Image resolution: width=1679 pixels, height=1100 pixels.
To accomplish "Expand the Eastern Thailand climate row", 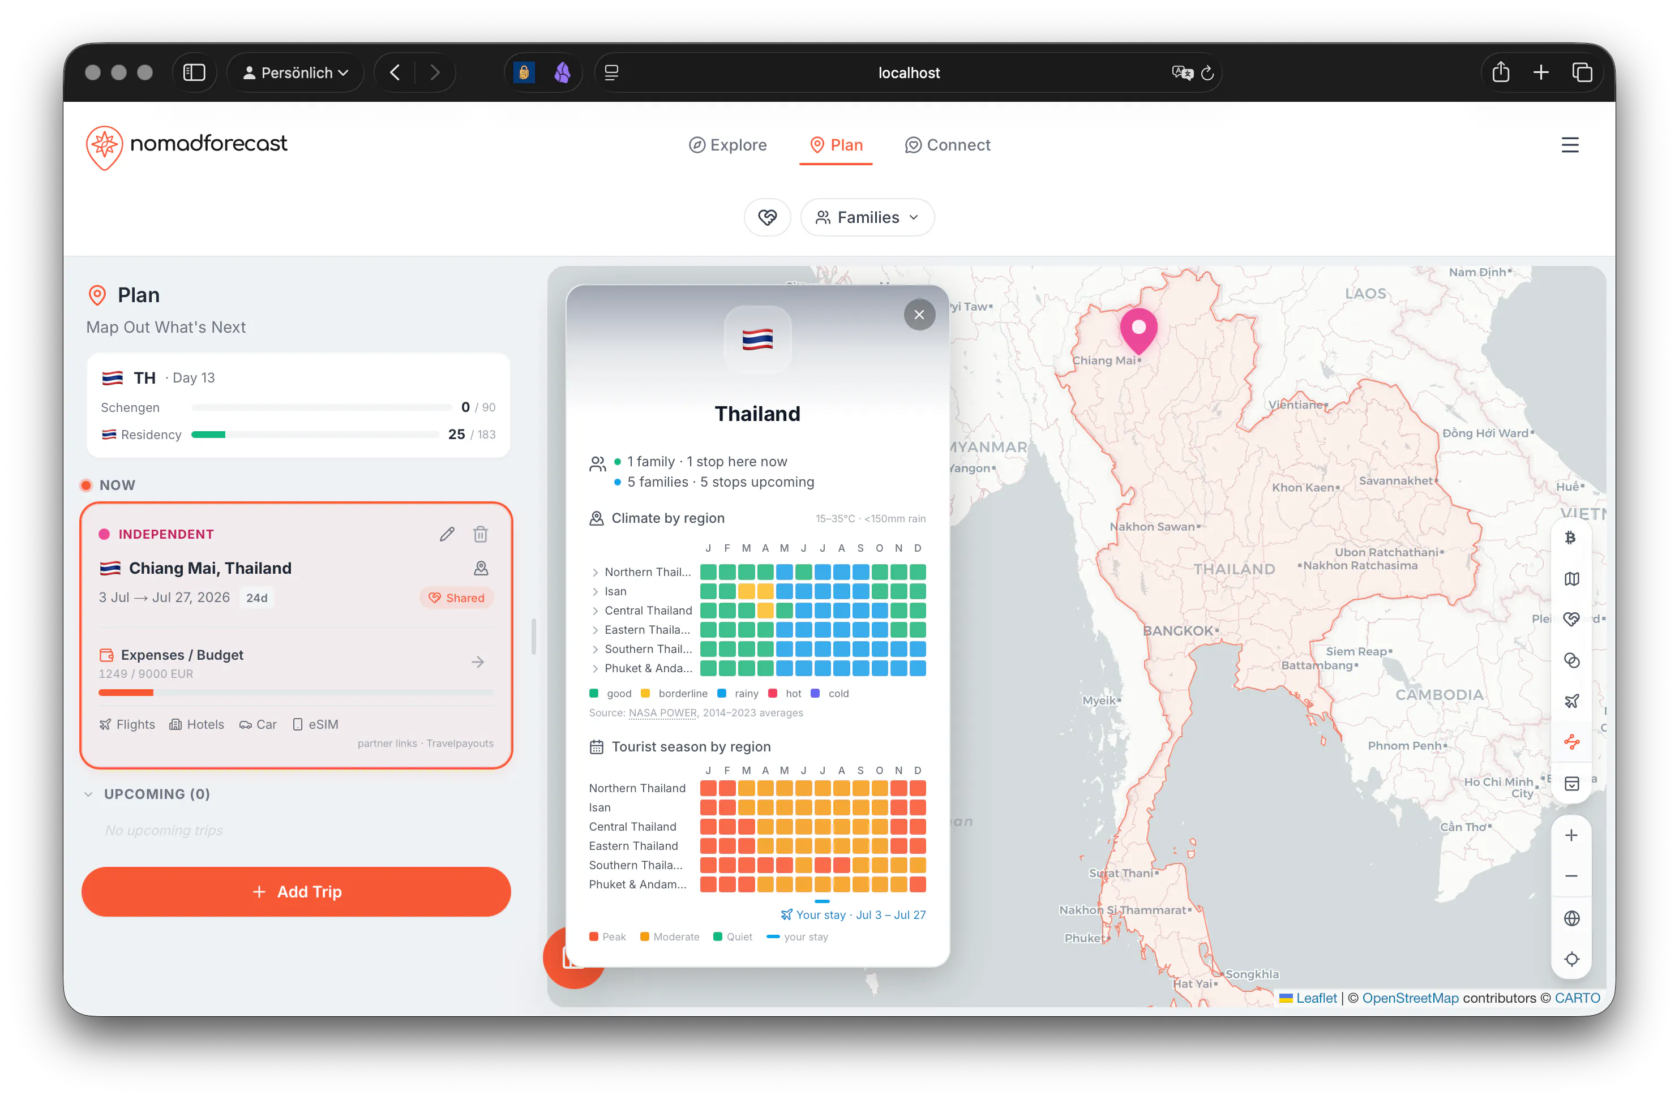I will (x=595, y=630).
